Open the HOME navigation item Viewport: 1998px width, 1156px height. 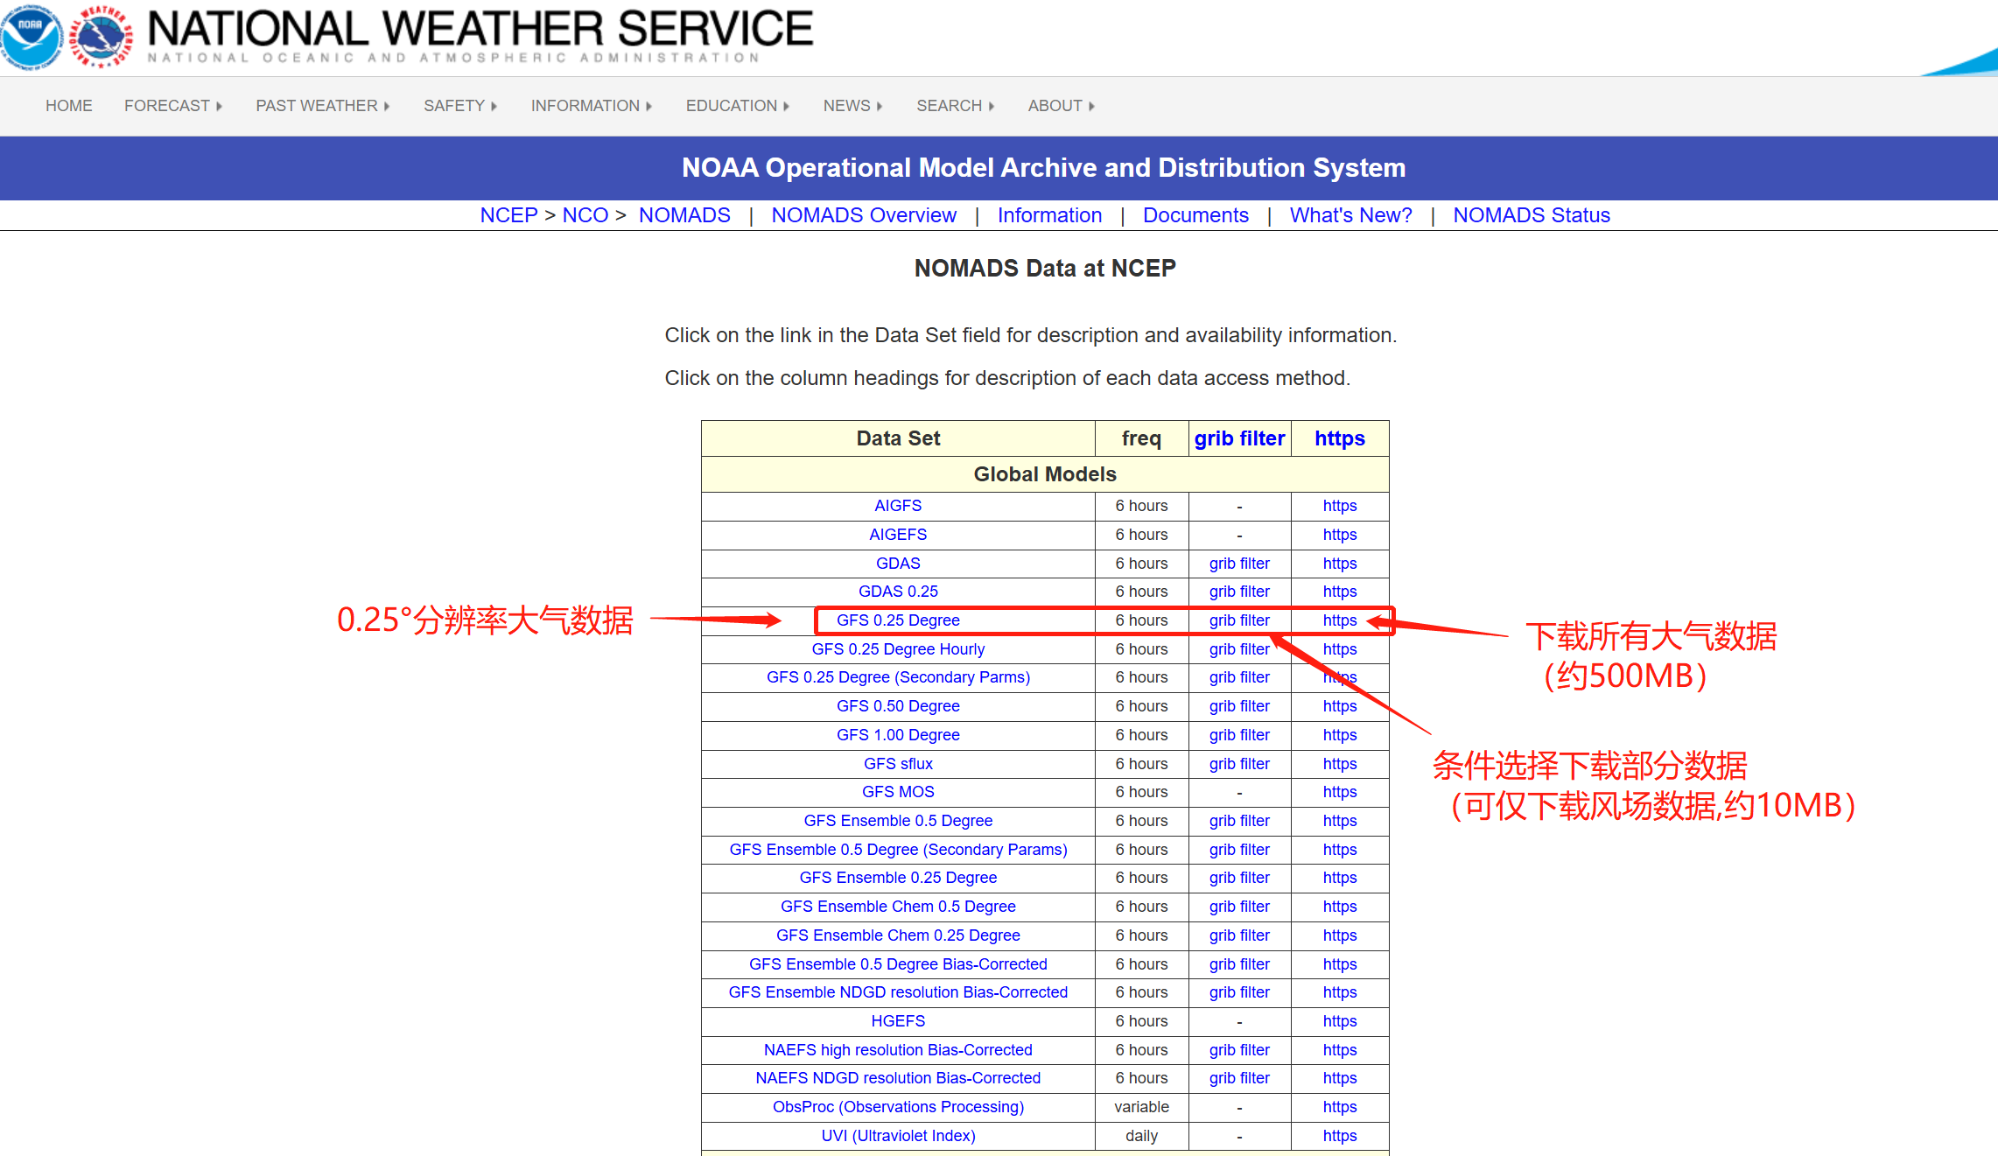pos(69,106)
